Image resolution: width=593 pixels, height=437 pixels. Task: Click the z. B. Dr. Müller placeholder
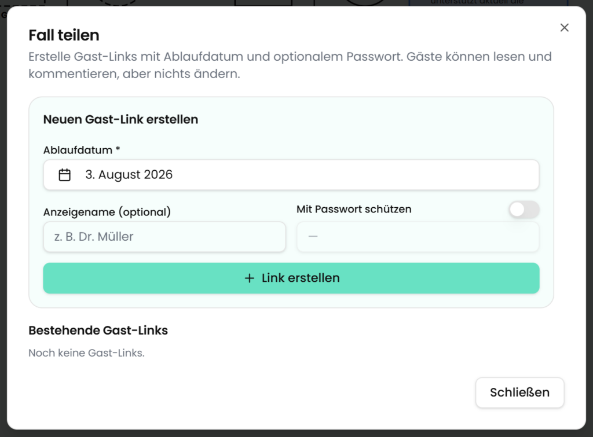(x=94, y=237)
